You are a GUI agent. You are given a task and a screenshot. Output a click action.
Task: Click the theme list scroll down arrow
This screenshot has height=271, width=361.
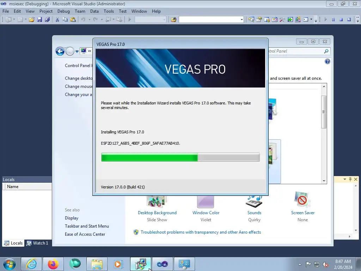click(x=324, y=181)
